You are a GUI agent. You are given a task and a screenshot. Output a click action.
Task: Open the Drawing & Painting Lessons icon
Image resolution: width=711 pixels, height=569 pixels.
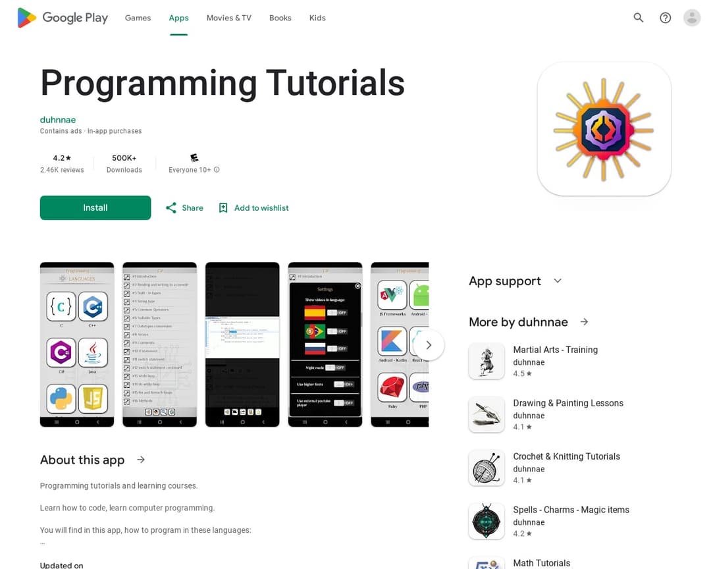coord(487,415)
